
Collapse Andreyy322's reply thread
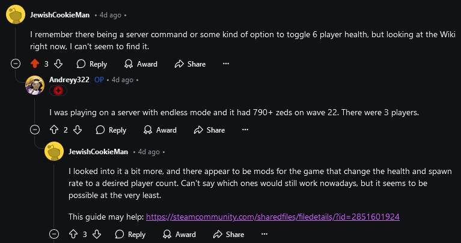pos(35,130)
